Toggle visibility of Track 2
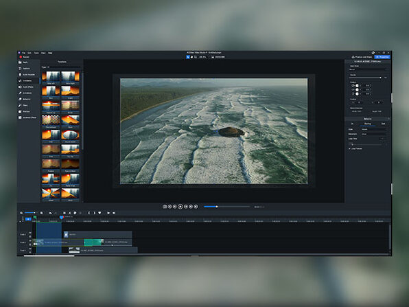The image size is (409, 307). 30,241
